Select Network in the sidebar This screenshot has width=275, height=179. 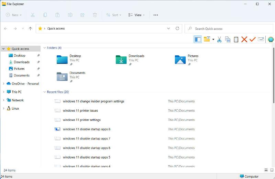point(18,100)
